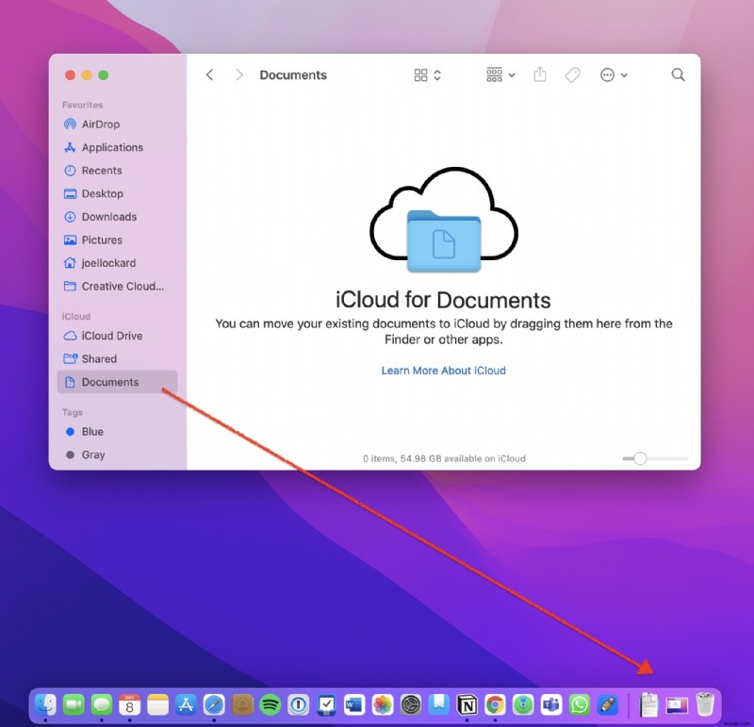Open Calendar showing the 8th
The width and height of the screenshot is (754, 727).
(129, 703)
